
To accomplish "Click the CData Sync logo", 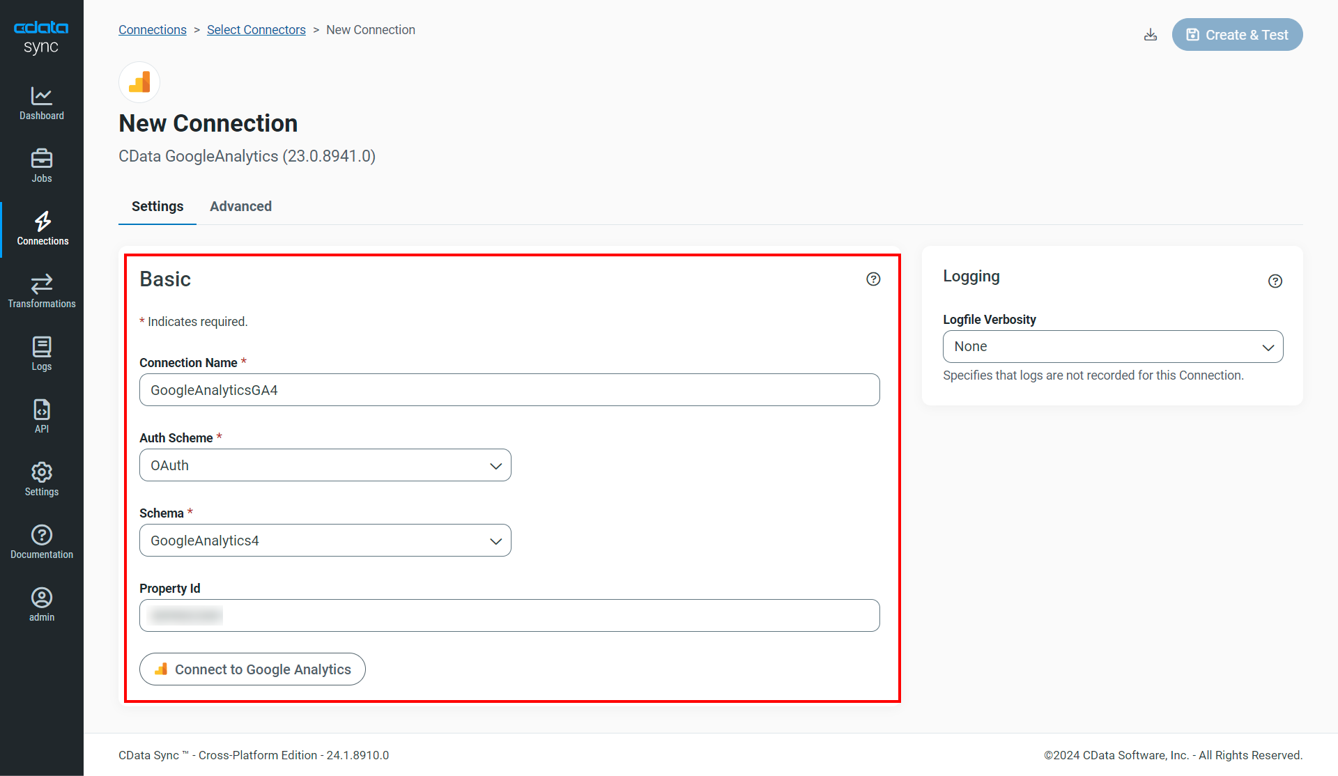I will tap(41, 38).
